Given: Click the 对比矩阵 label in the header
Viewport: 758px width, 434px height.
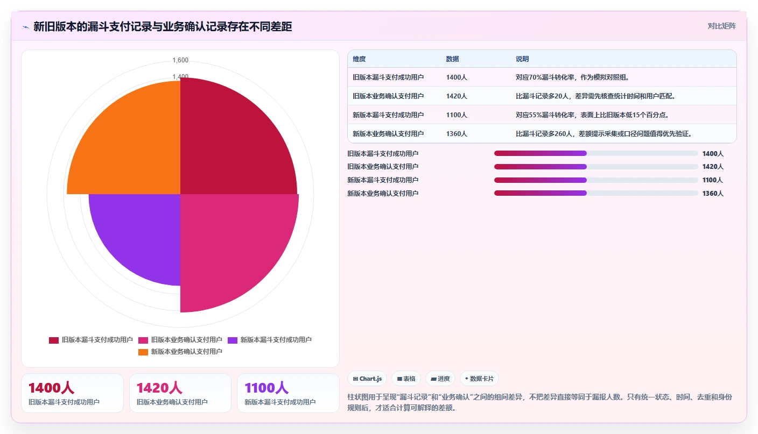Looking at the screenshot, I should (721, 26).
